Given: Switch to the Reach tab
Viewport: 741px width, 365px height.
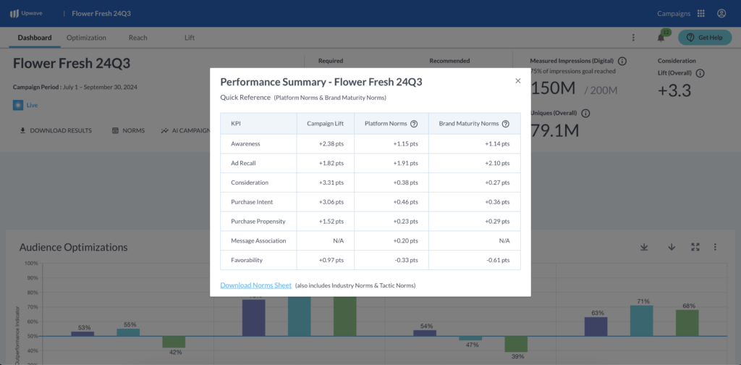Looking at the screenshot, I should [x=138, y=38].
